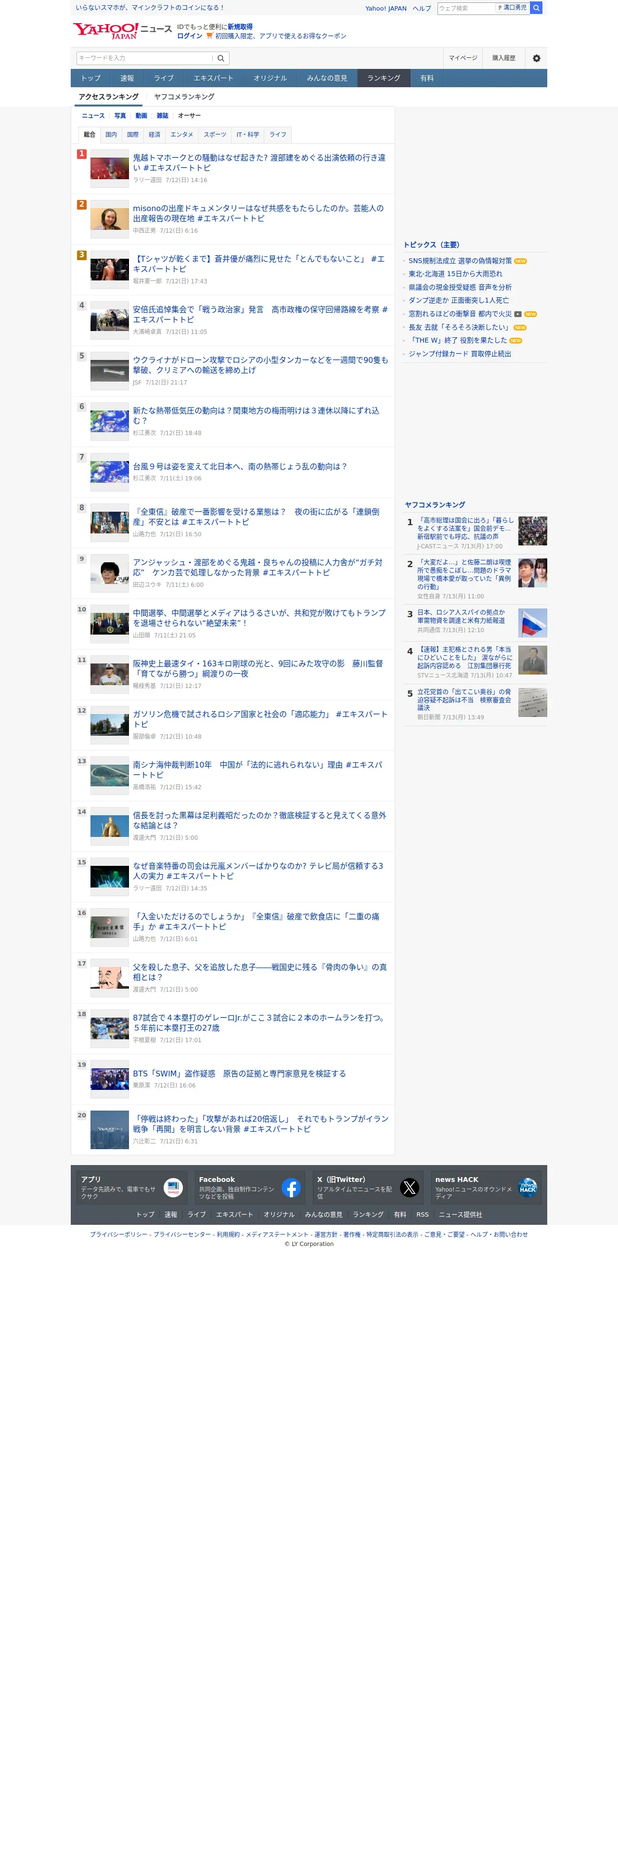The width and height of the screenshot is (618, 1856).
Task: Click the Yahoo! JAPAN ニュース logo
Action: point(122,30)
